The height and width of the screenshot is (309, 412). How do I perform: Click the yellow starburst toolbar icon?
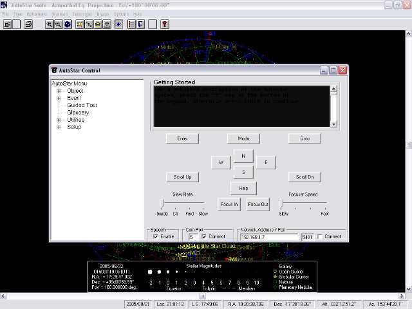click(80, 24)
